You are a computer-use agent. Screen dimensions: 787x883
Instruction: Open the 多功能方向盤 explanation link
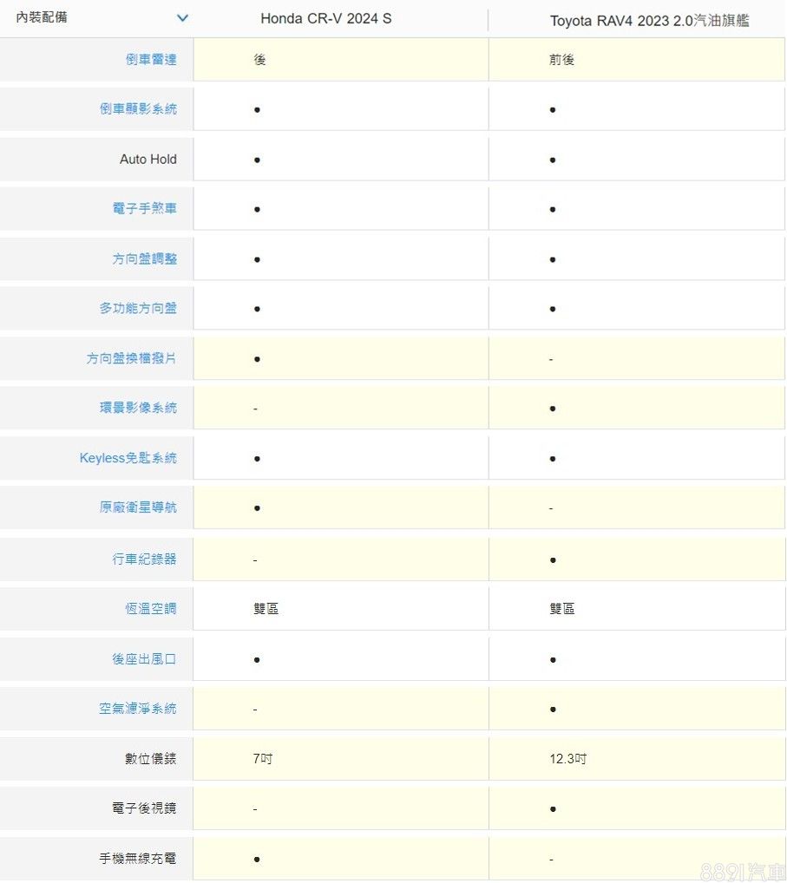(x=138, y=308)
